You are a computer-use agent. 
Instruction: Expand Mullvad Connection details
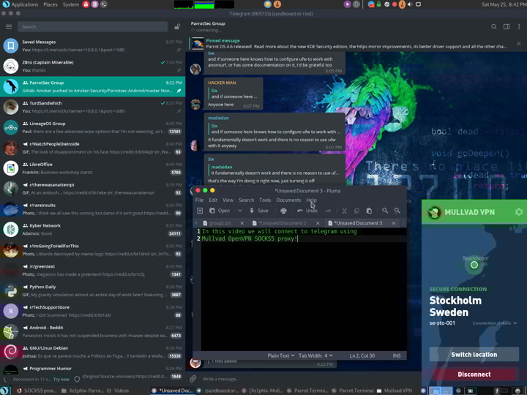coord(495,323)
